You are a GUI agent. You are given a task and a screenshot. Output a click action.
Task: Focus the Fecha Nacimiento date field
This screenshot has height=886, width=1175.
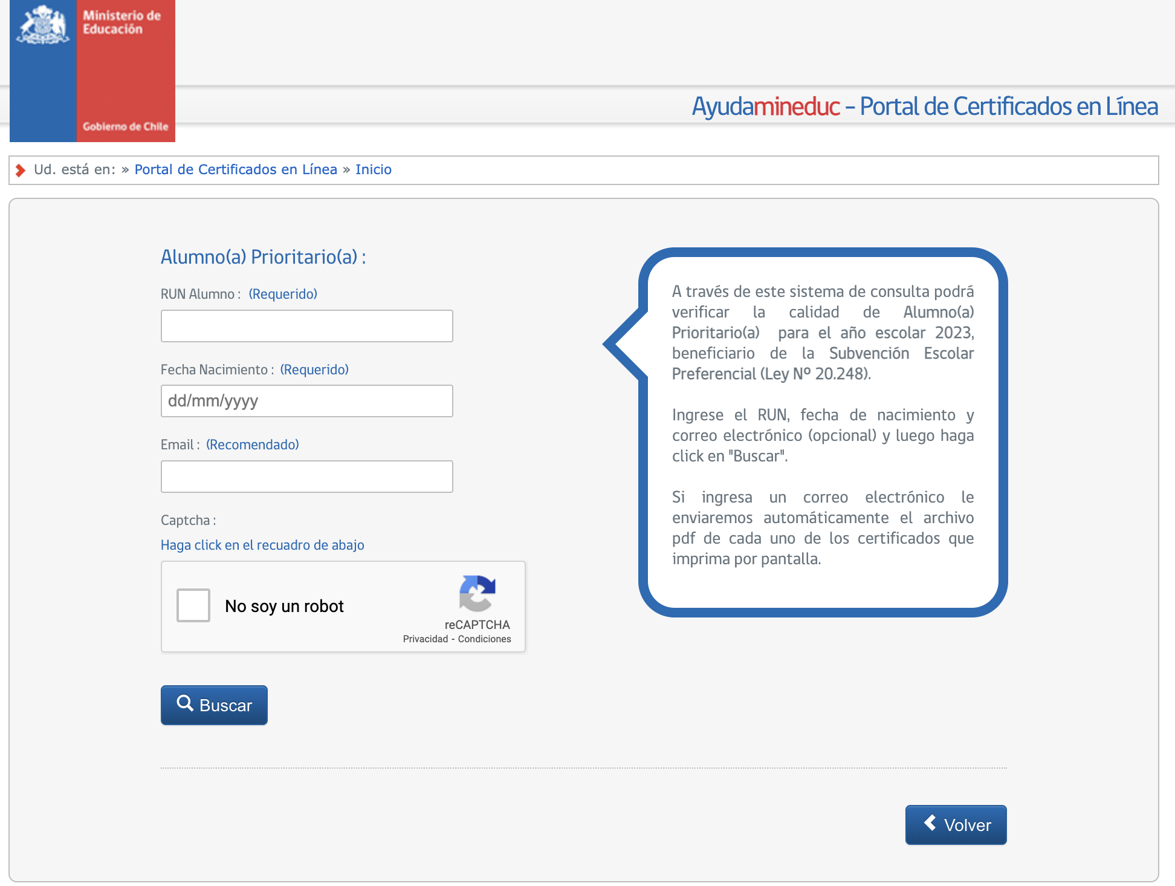click(x=307, y=401)
